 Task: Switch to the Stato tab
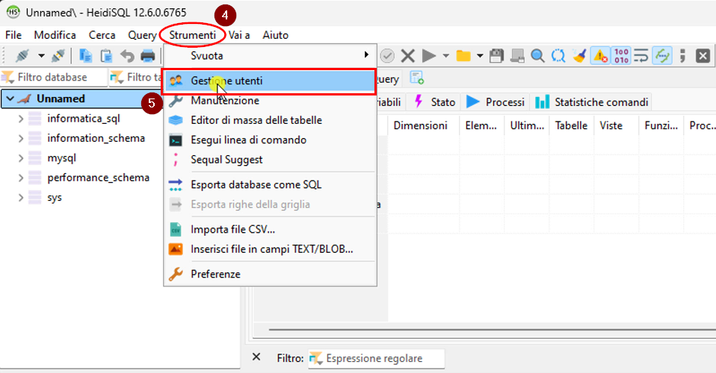point(433,102)
